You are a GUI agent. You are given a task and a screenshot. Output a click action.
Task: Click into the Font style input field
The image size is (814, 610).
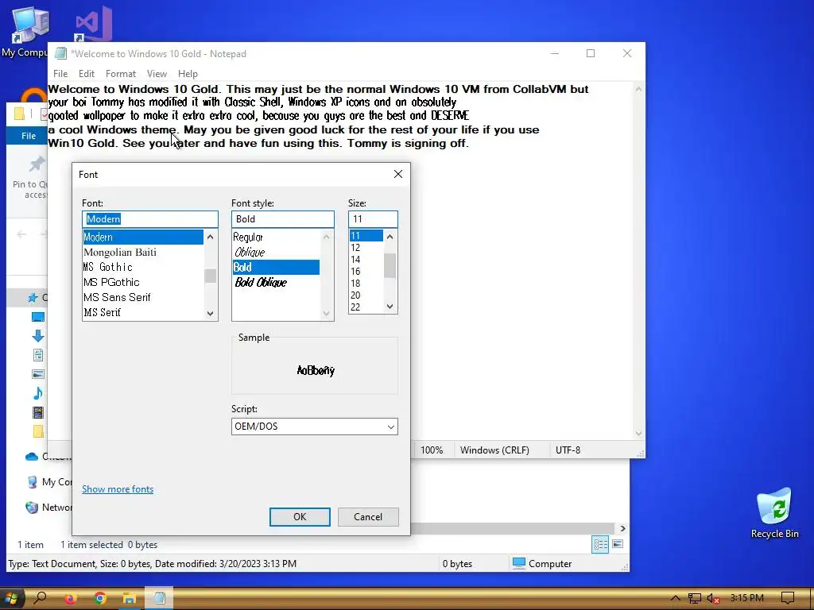pyautogui.click(x=283, y=219)
